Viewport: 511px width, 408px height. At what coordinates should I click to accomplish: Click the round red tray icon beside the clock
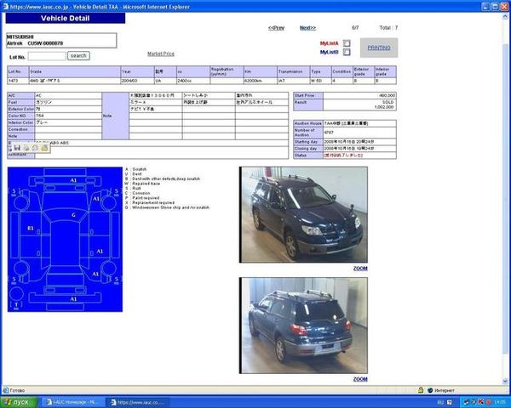488,402
